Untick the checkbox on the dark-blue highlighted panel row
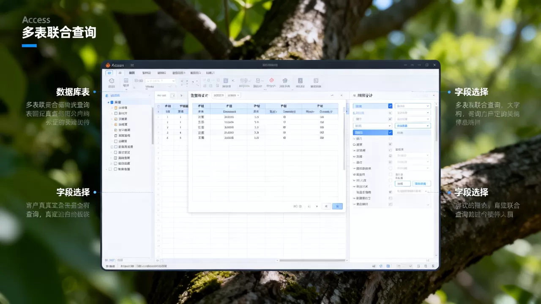Image resolution: width=541 pixels, height=304 pixels. [390, 132]
